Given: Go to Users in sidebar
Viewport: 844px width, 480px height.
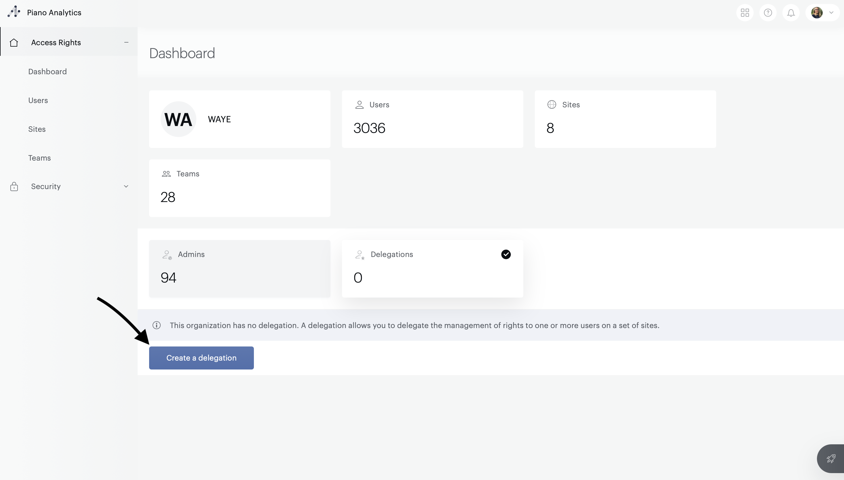Looking at the screenshot, I should click(38, 100).
